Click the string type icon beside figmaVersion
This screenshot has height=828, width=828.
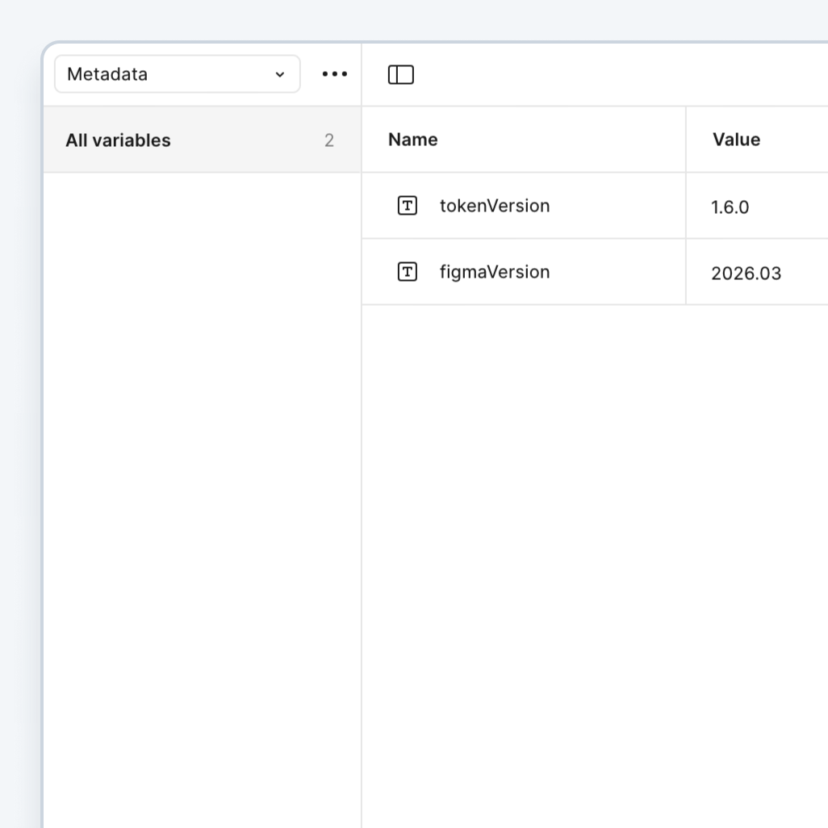point(408,272)
